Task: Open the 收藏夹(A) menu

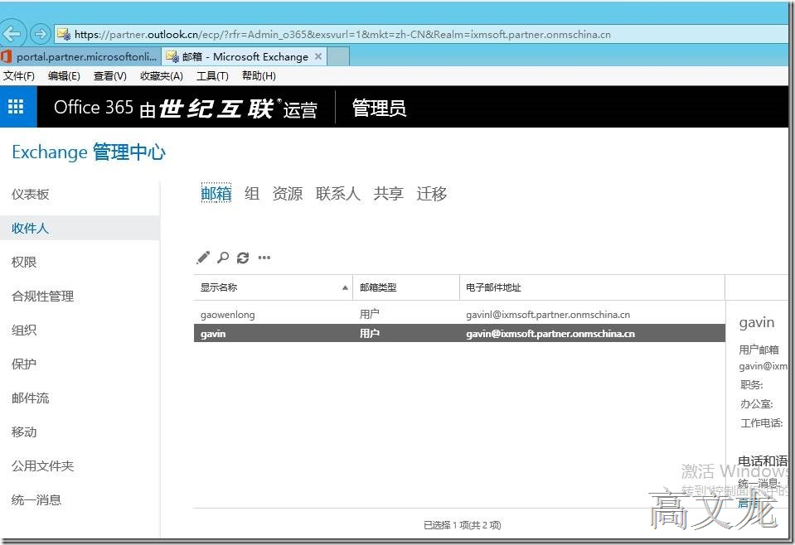Action: (x=161, y=76)
